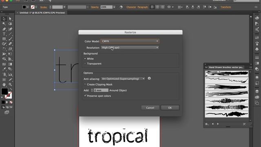Select Transparent background radio button
The image size is (261, 147).
point(85,64)
